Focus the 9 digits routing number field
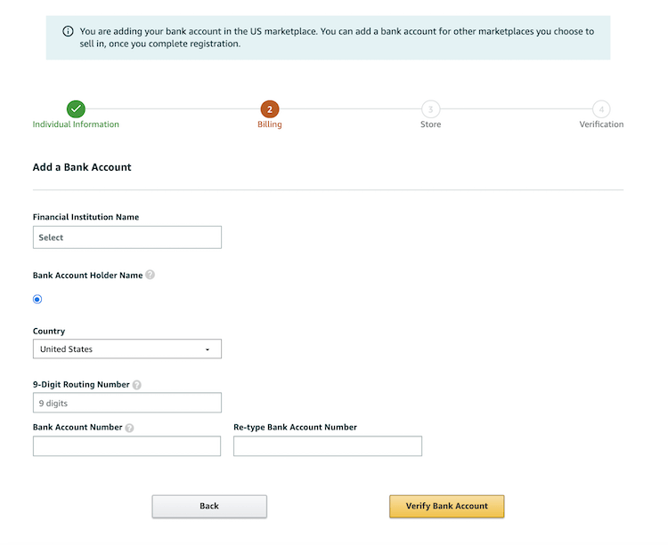The width and height of the screenshot is (668, 545). [126, 403]
